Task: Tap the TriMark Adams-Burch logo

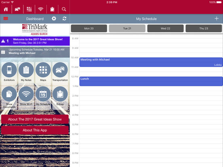Action: tap(35, 29)
